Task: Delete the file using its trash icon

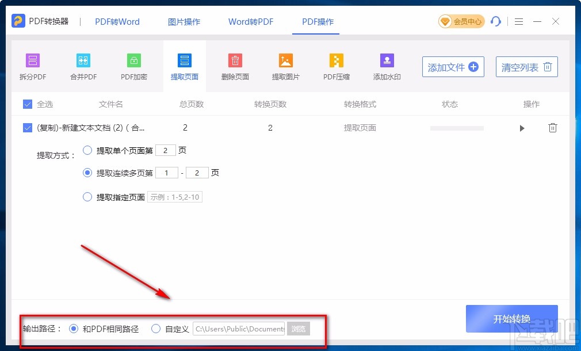Action: click(x=553, y=128)
